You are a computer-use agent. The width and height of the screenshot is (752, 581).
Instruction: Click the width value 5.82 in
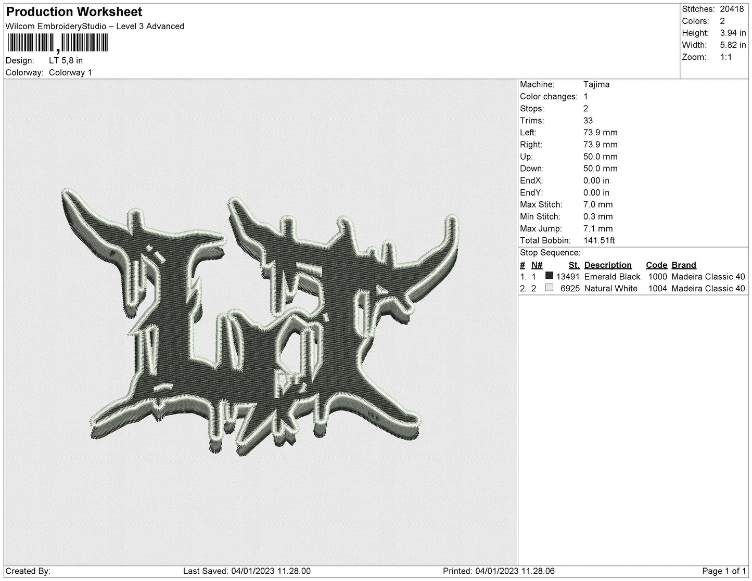click(x=733, y=45)
